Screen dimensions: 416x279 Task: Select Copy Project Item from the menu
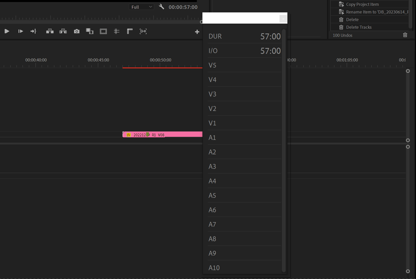(363, 4)
